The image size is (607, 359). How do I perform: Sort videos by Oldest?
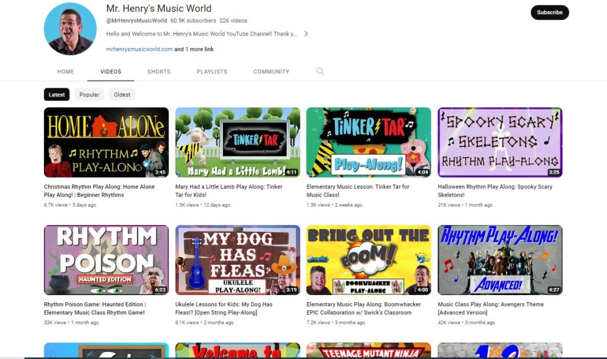122,95
